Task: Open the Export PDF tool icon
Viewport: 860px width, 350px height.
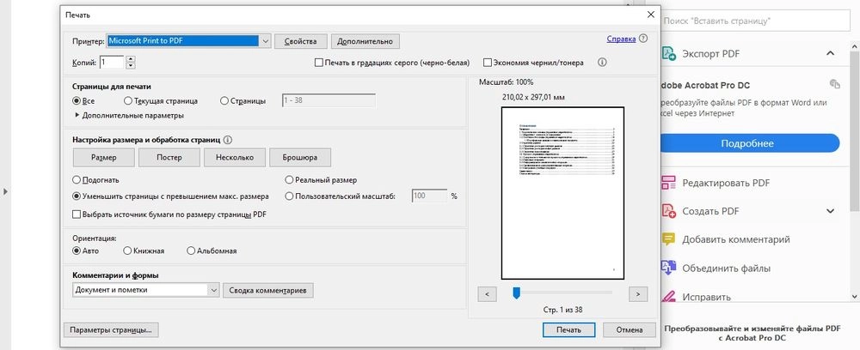Action: point(668,53)
